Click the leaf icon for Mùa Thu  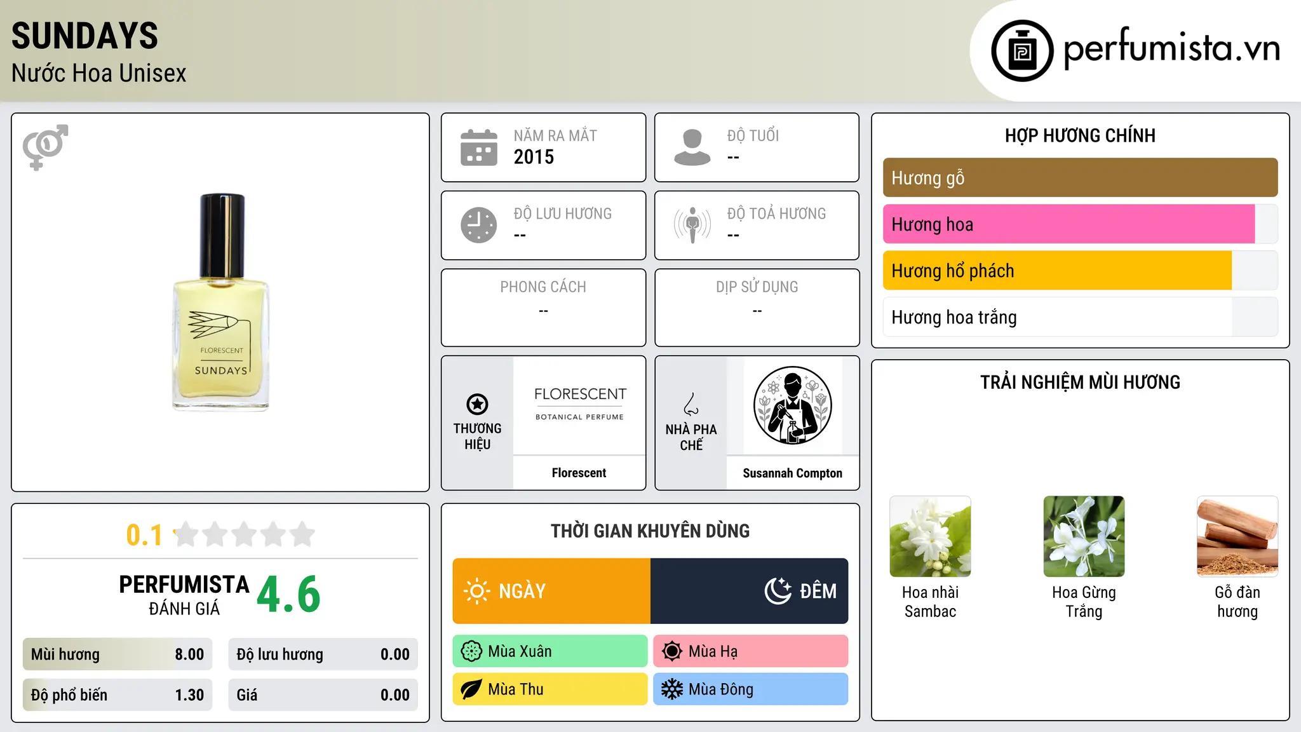coord(471,689)
